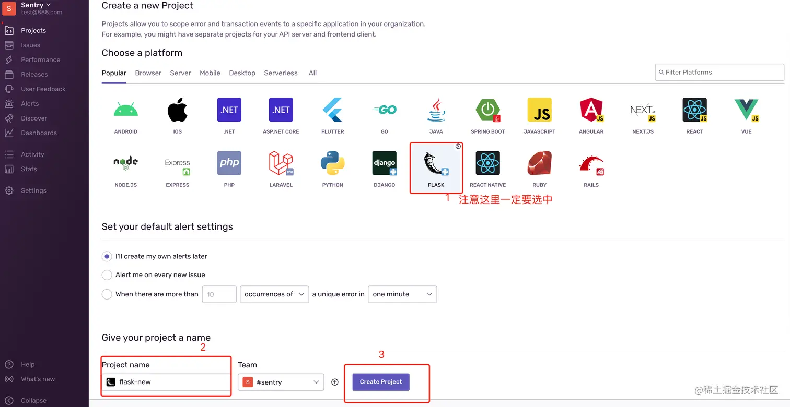Switch to the Mobile platforms tab
This screenshot has width=790, height=407.
click(210, 73)
